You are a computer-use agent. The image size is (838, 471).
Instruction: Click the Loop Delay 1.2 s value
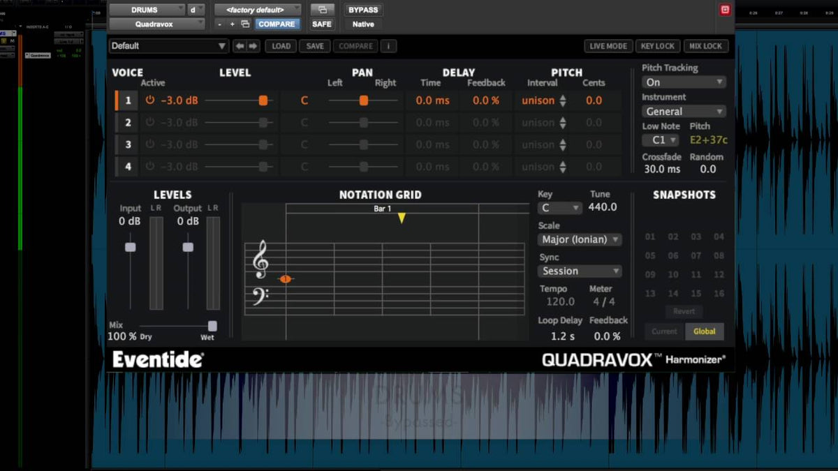coord(563,336)
